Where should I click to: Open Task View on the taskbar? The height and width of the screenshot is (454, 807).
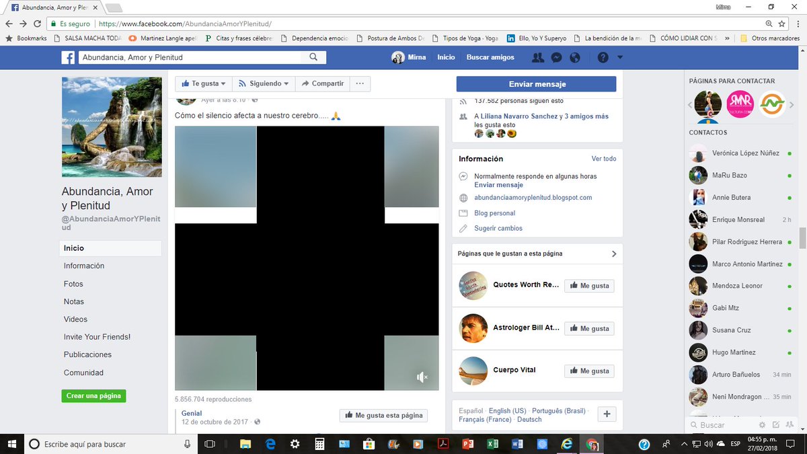210,444
